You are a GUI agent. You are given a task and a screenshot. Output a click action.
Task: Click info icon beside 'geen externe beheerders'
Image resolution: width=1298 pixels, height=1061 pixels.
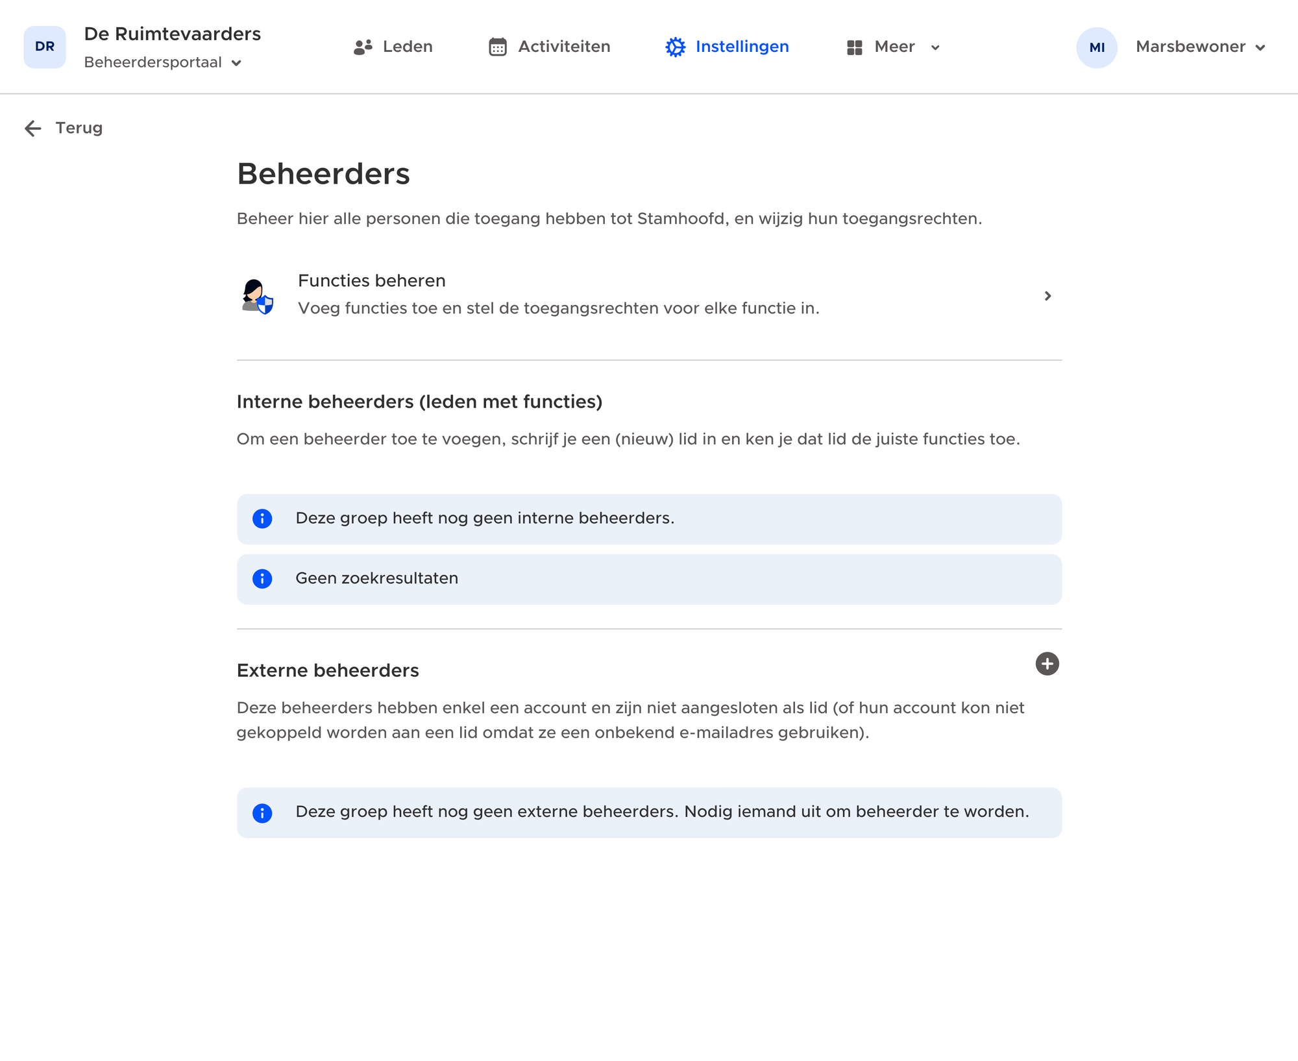(x=262, y=813)
